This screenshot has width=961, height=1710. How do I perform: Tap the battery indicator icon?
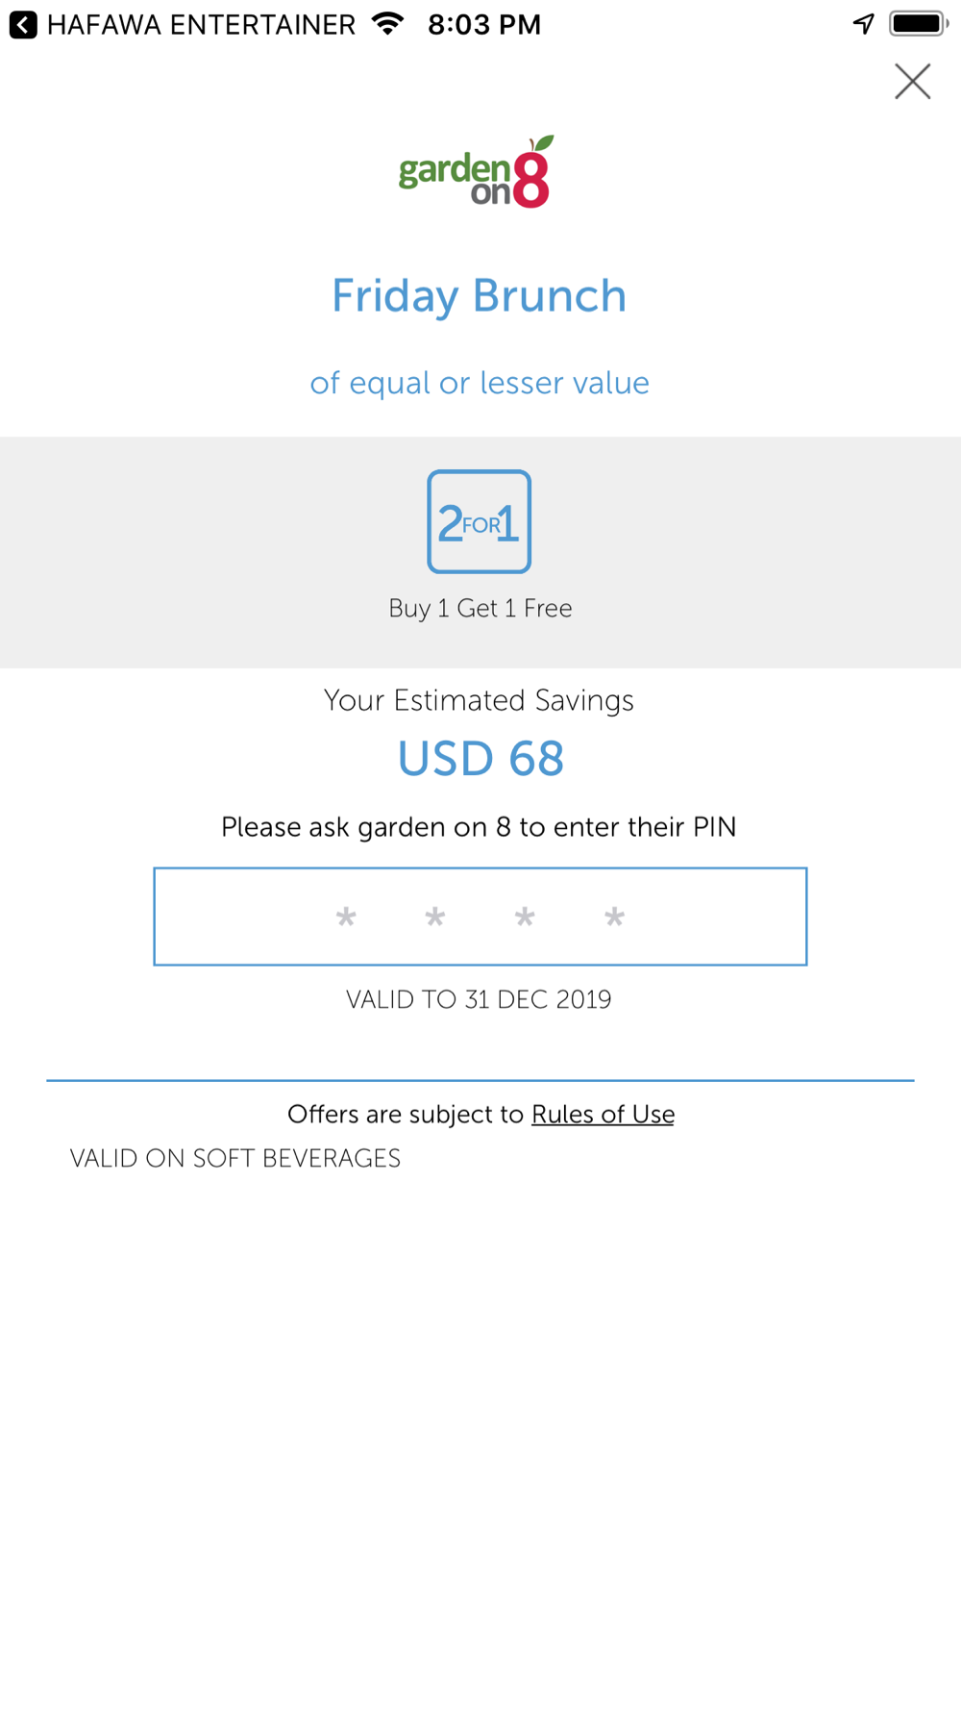pyautogui.click(x=919, y=24)
